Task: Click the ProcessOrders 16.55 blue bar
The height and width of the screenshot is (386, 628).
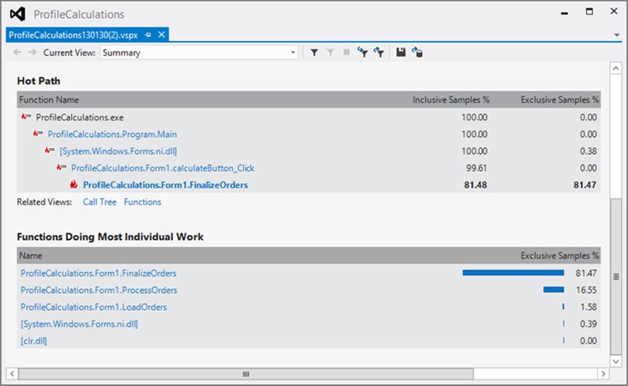Action: click(554, 289)
